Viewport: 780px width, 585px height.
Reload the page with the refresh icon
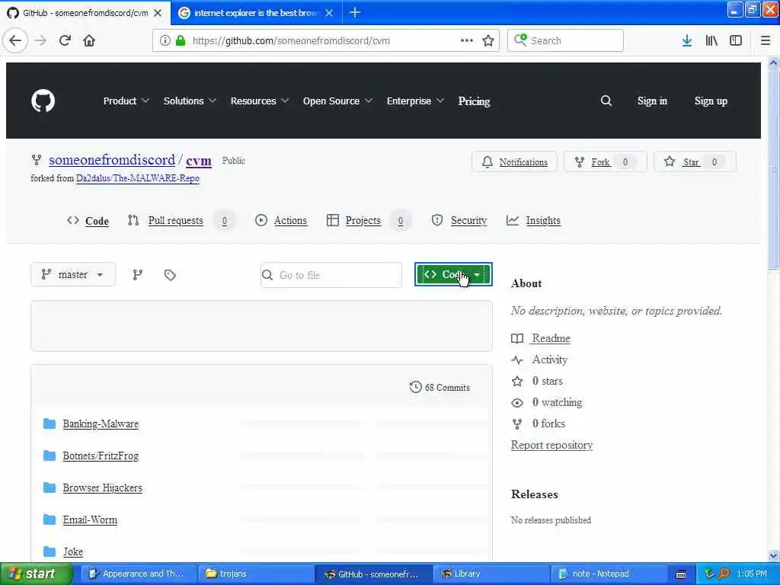(x=65, y=40)
